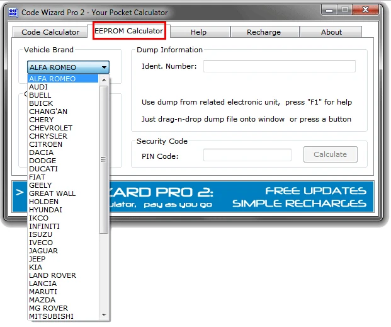Select IKCO from the brand list

pos(63,218)
